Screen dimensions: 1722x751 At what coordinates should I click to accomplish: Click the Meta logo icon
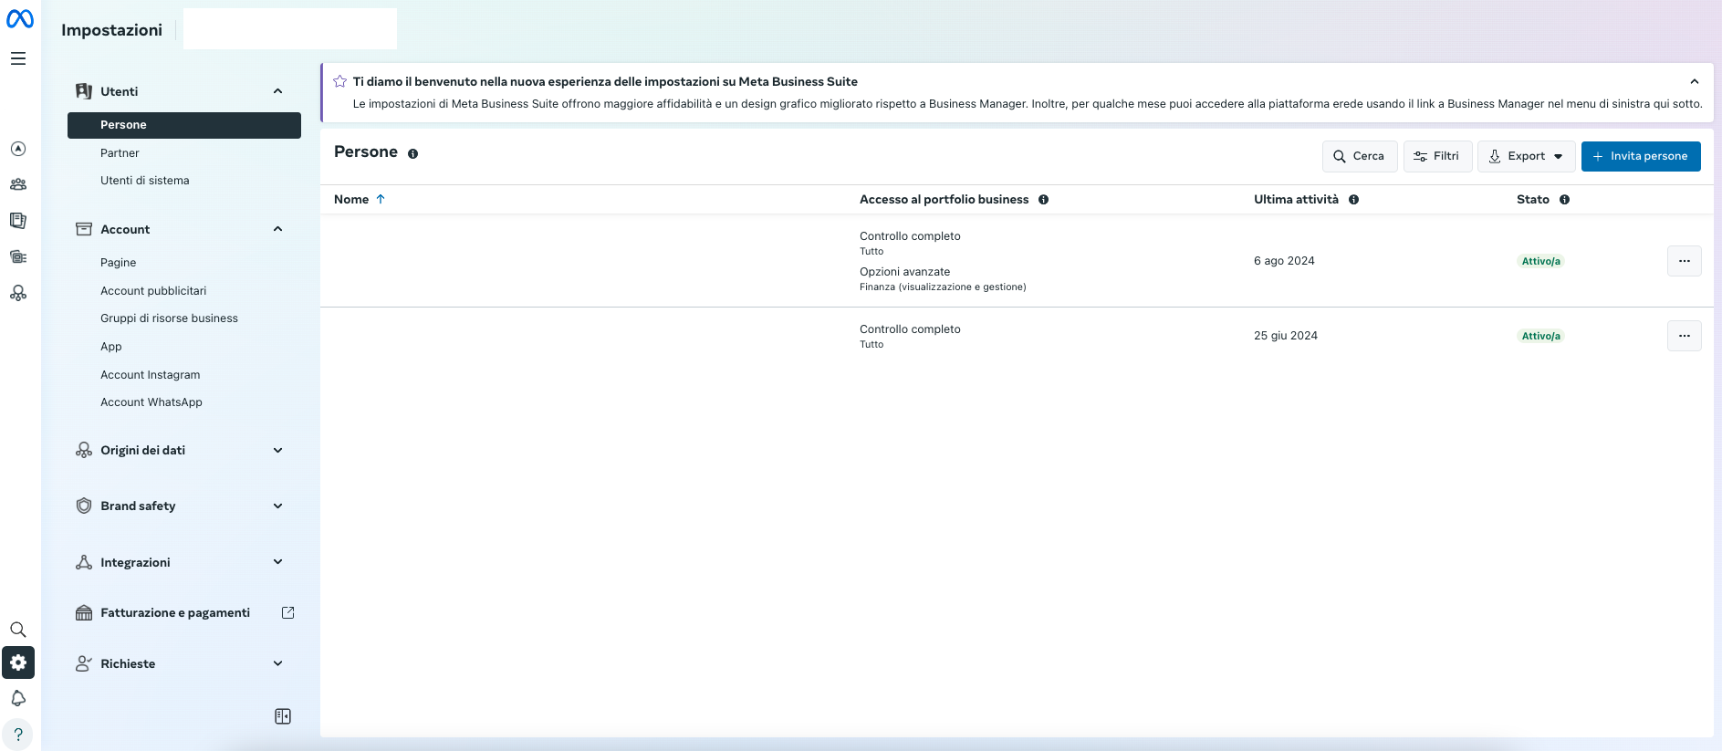pos(19,18)
